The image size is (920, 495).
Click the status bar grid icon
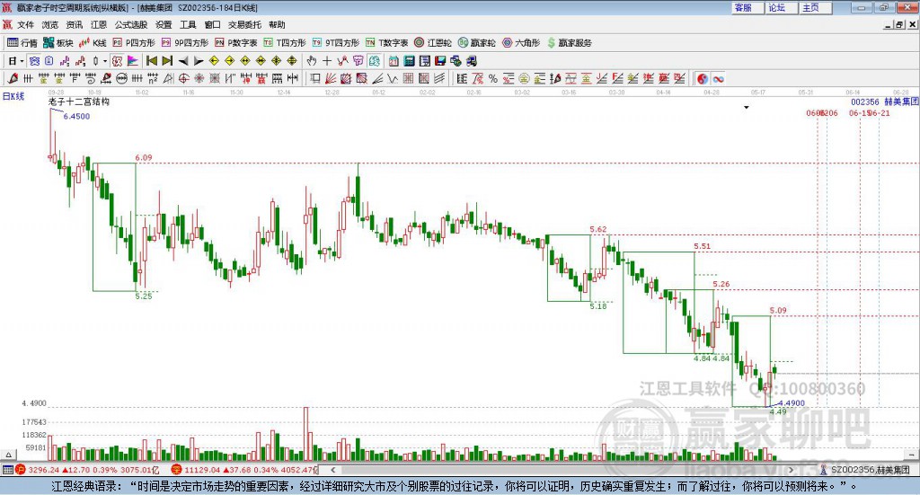click(x=7, y=470)
